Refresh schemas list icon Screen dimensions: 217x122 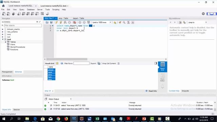[37, 22]
